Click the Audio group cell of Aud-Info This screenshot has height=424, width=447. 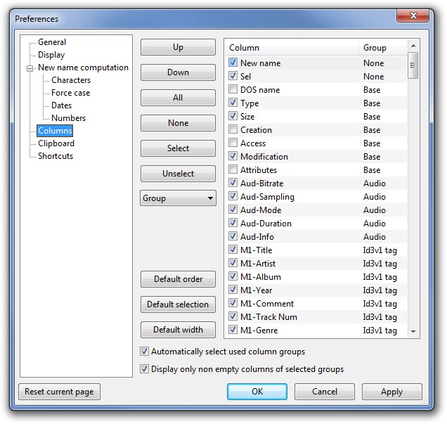point(375,237)
